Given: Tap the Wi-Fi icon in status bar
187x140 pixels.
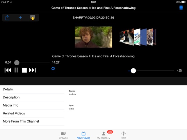Looking at the screenshot, I should (8, 2).
